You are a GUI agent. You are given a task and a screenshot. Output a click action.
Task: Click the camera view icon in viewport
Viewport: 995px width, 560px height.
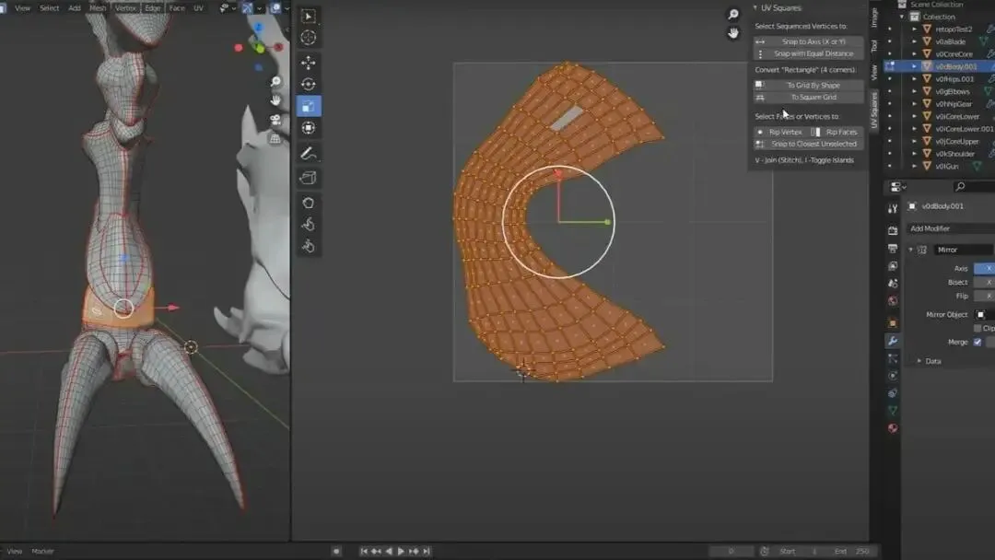pyautogui.click(x=275, y=120)
